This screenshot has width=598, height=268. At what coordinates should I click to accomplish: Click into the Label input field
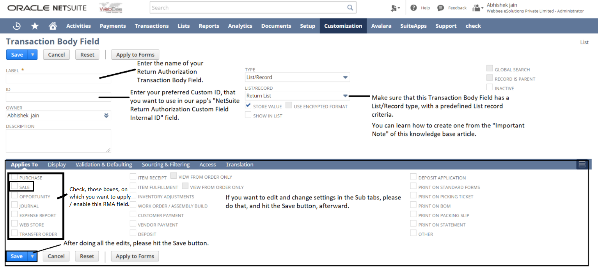tap(59, 78)
